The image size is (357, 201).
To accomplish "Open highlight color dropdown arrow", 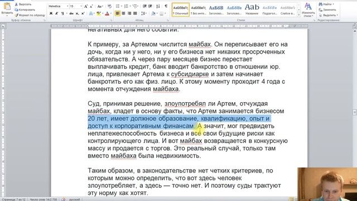I will pyautogui.click(x=102, y=13).
